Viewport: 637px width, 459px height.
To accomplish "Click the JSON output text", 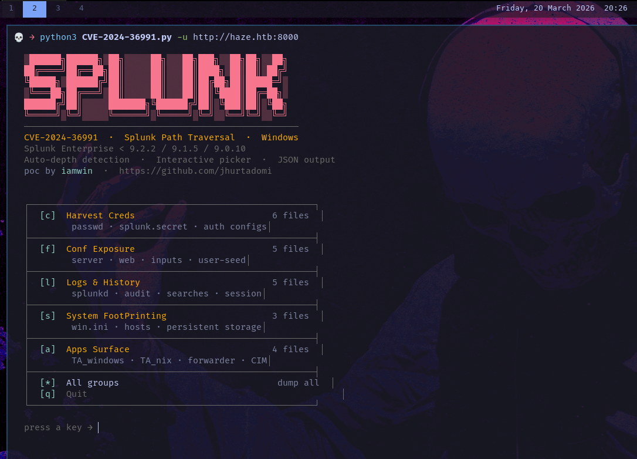I will (306, 160).
